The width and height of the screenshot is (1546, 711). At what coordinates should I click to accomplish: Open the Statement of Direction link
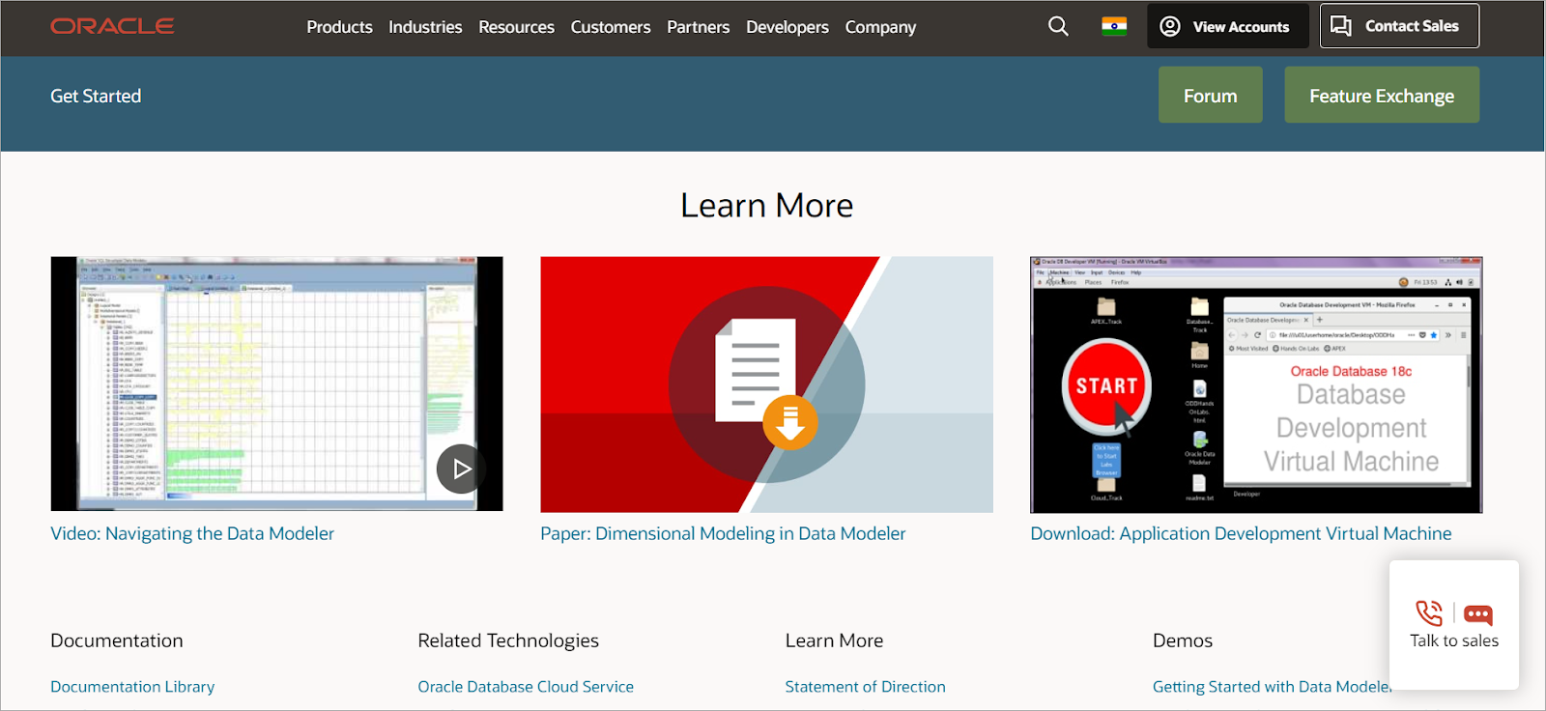pyautogui.click(x=865, y=687)
